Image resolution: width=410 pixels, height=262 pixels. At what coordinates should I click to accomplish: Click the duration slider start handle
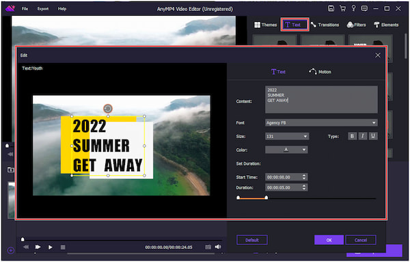(x=238, y=198)
